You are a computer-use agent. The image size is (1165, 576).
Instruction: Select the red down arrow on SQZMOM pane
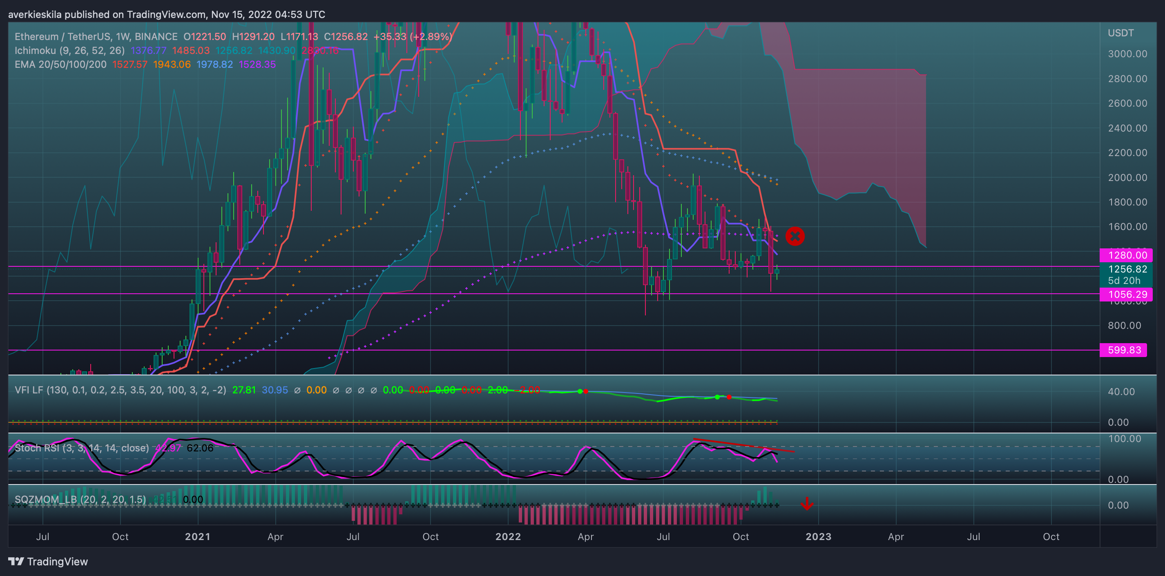(x=807, y=503)
